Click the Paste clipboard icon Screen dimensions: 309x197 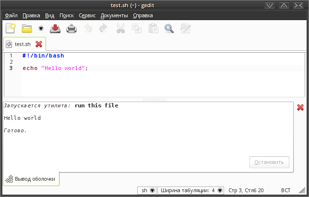click(153, 29)
